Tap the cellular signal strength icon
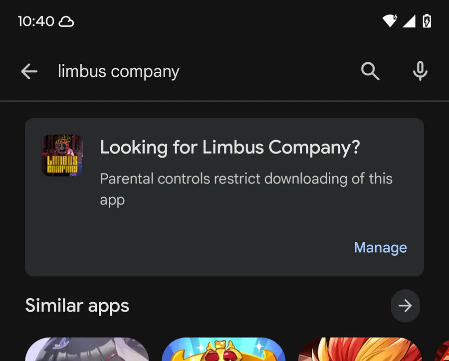449x361 pixels. coord(409,21)
